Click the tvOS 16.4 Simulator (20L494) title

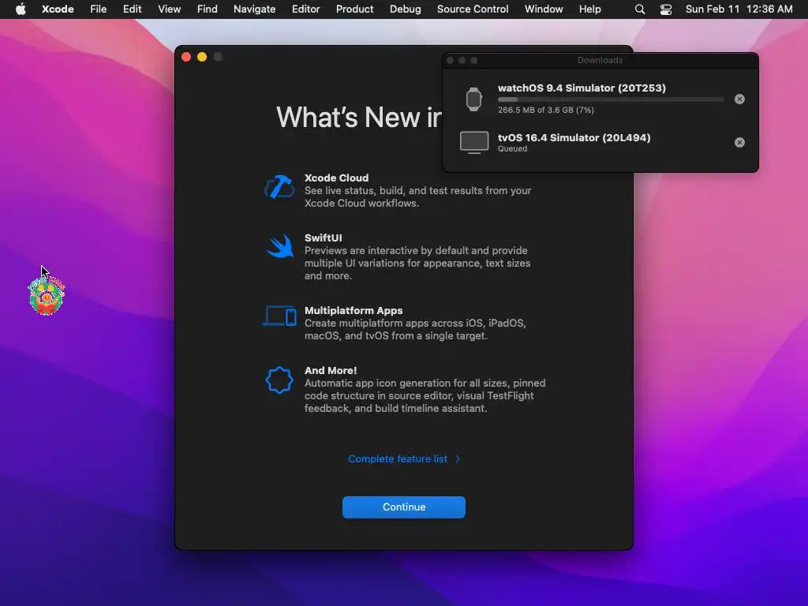tap(574, 137)
